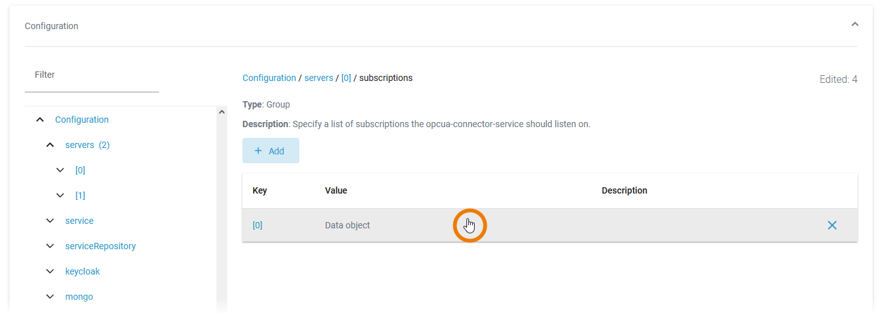Go to servers breadcrumb link
The height and width of the screenshot is (315, 881).
318,78
